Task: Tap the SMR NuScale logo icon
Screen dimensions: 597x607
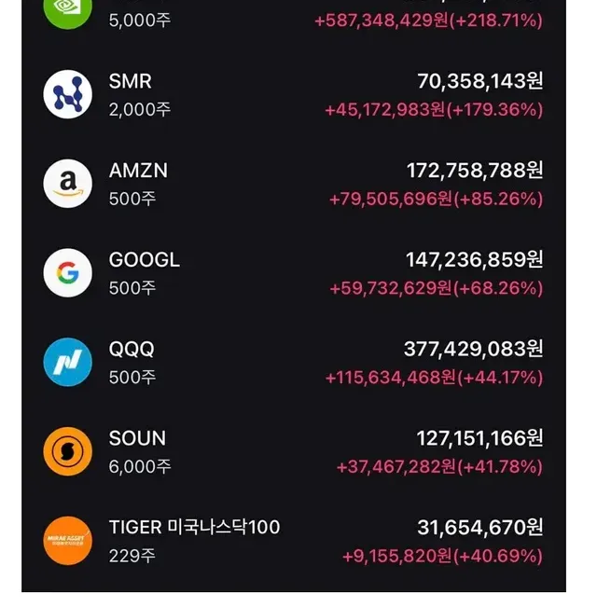Action: (68, 94)
